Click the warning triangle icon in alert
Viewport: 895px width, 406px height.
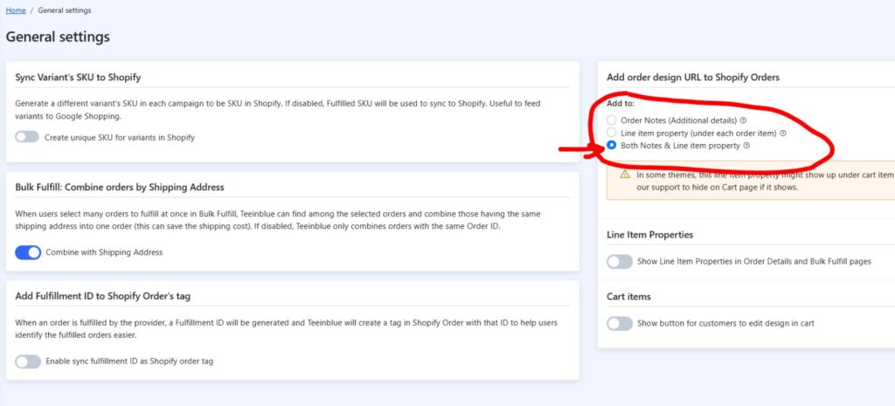(x=625, y=175)
